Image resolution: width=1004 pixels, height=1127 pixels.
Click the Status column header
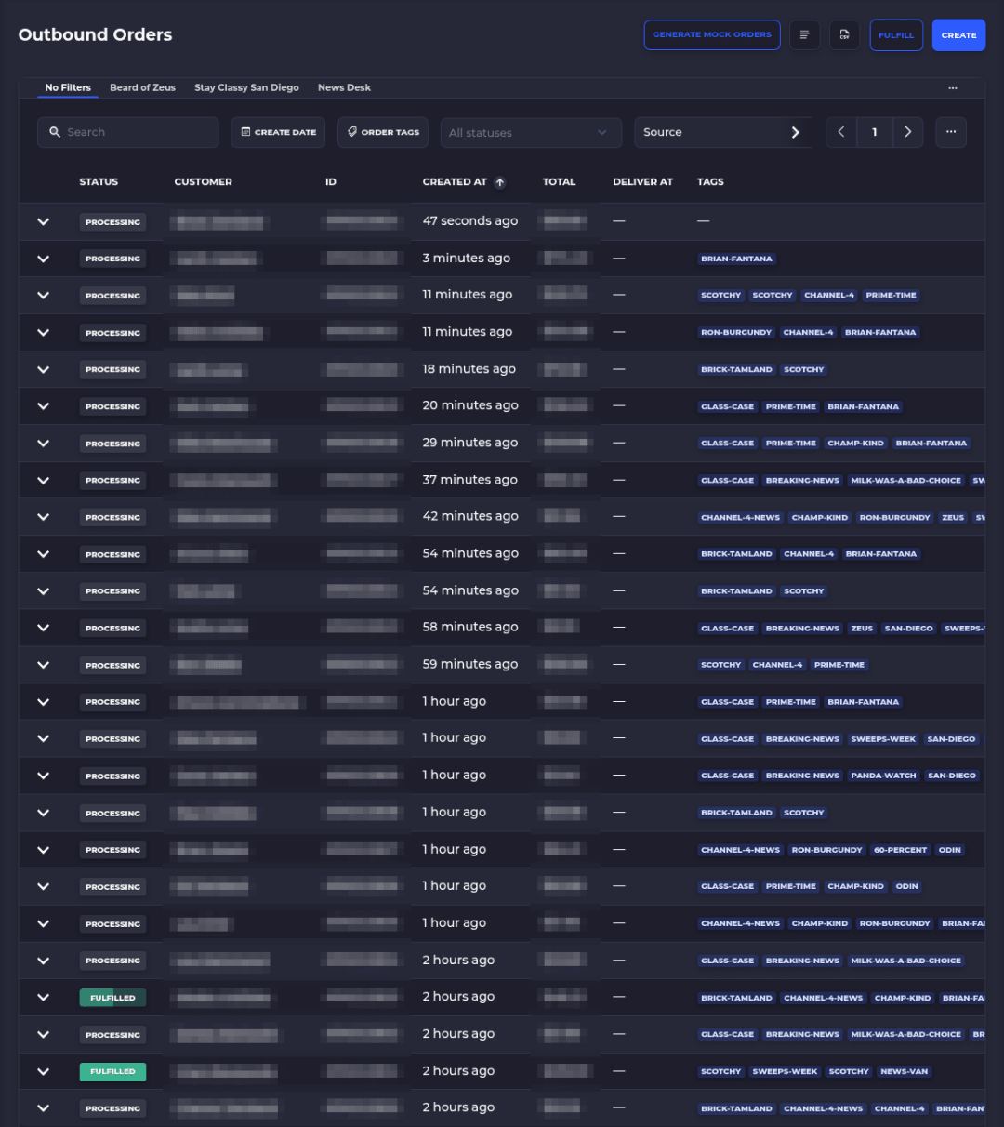coord(99,182)
